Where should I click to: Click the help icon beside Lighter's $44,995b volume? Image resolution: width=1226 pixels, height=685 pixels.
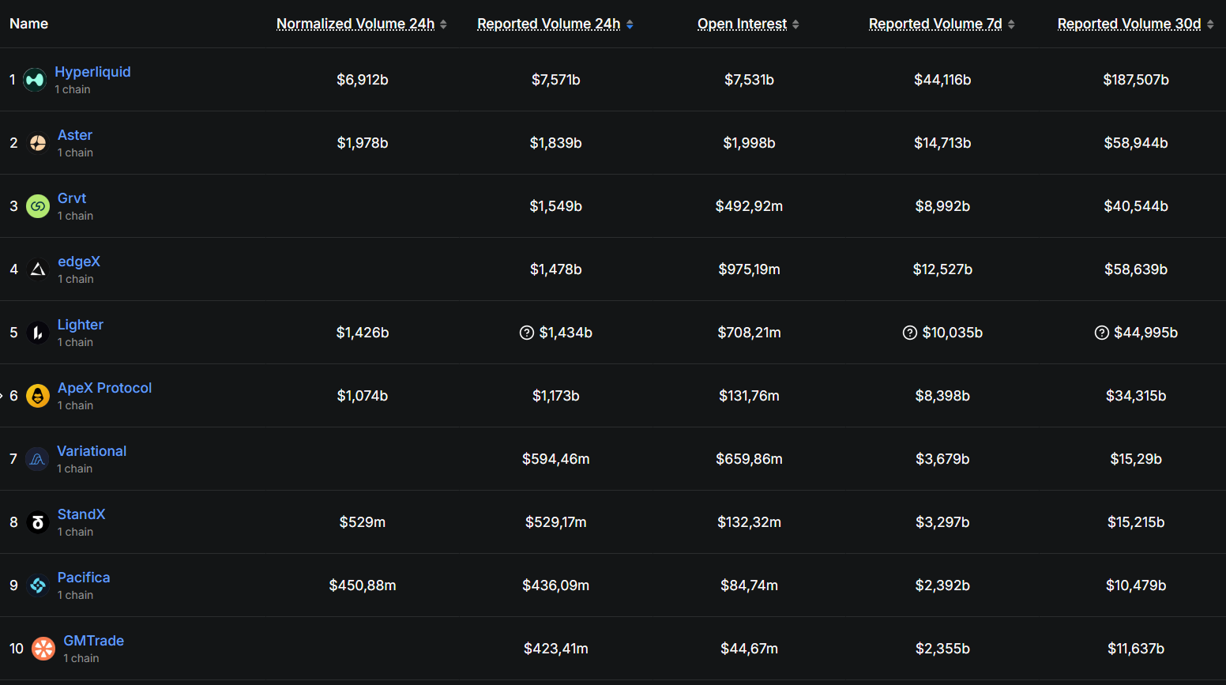pyautogui.click(x=1102, y=333)
